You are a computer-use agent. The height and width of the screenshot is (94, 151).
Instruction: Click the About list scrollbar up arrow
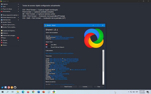[x=103, y=51]
